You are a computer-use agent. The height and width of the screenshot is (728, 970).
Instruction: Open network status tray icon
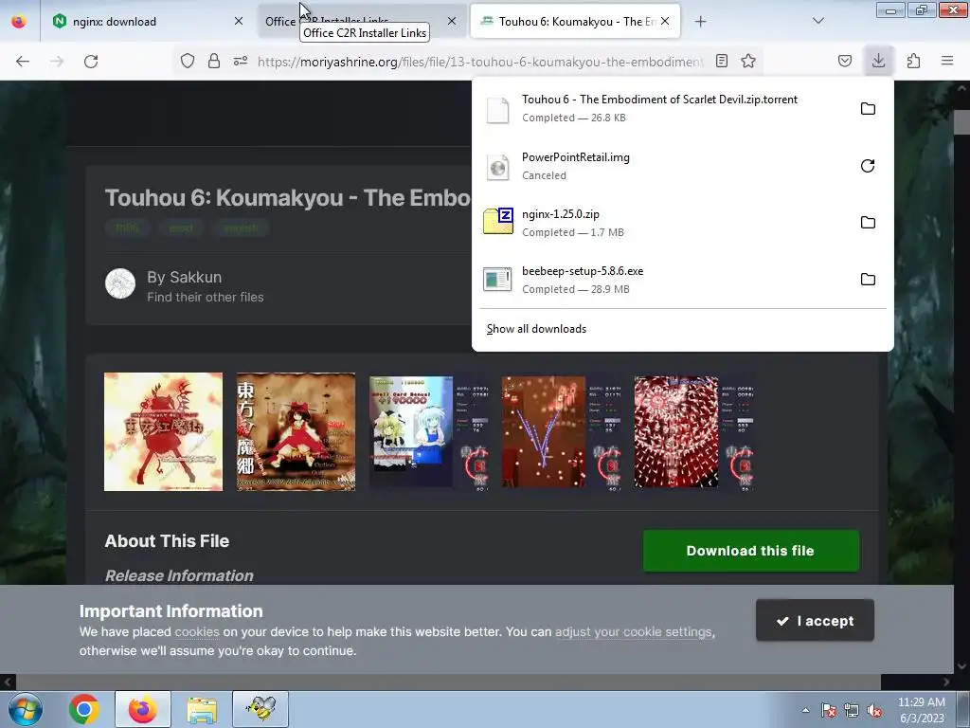coord(852,710)
